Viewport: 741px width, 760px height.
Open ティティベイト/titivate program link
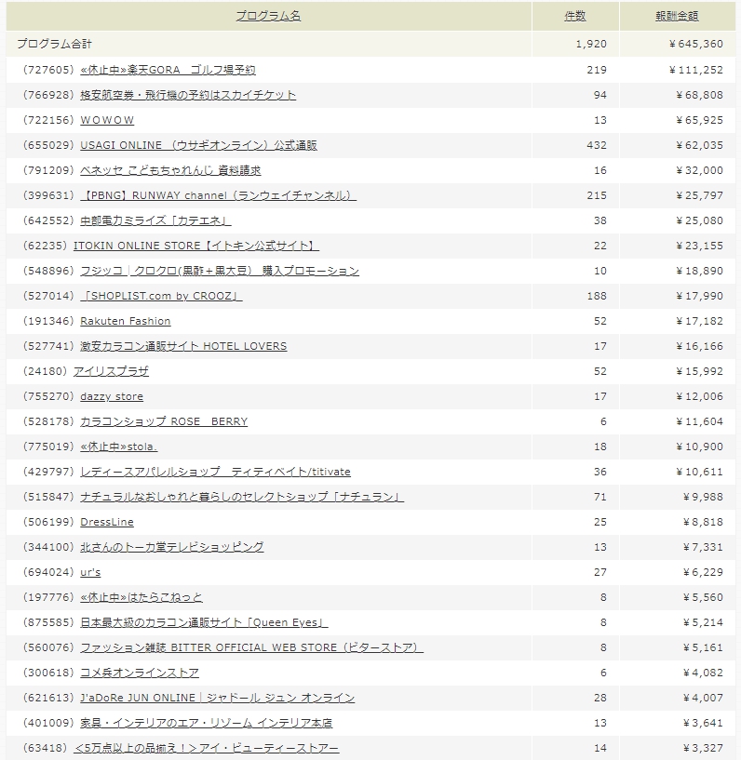[215, 472]
